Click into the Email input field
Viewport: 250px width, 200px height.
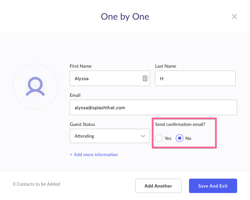[x=153, y=107]
